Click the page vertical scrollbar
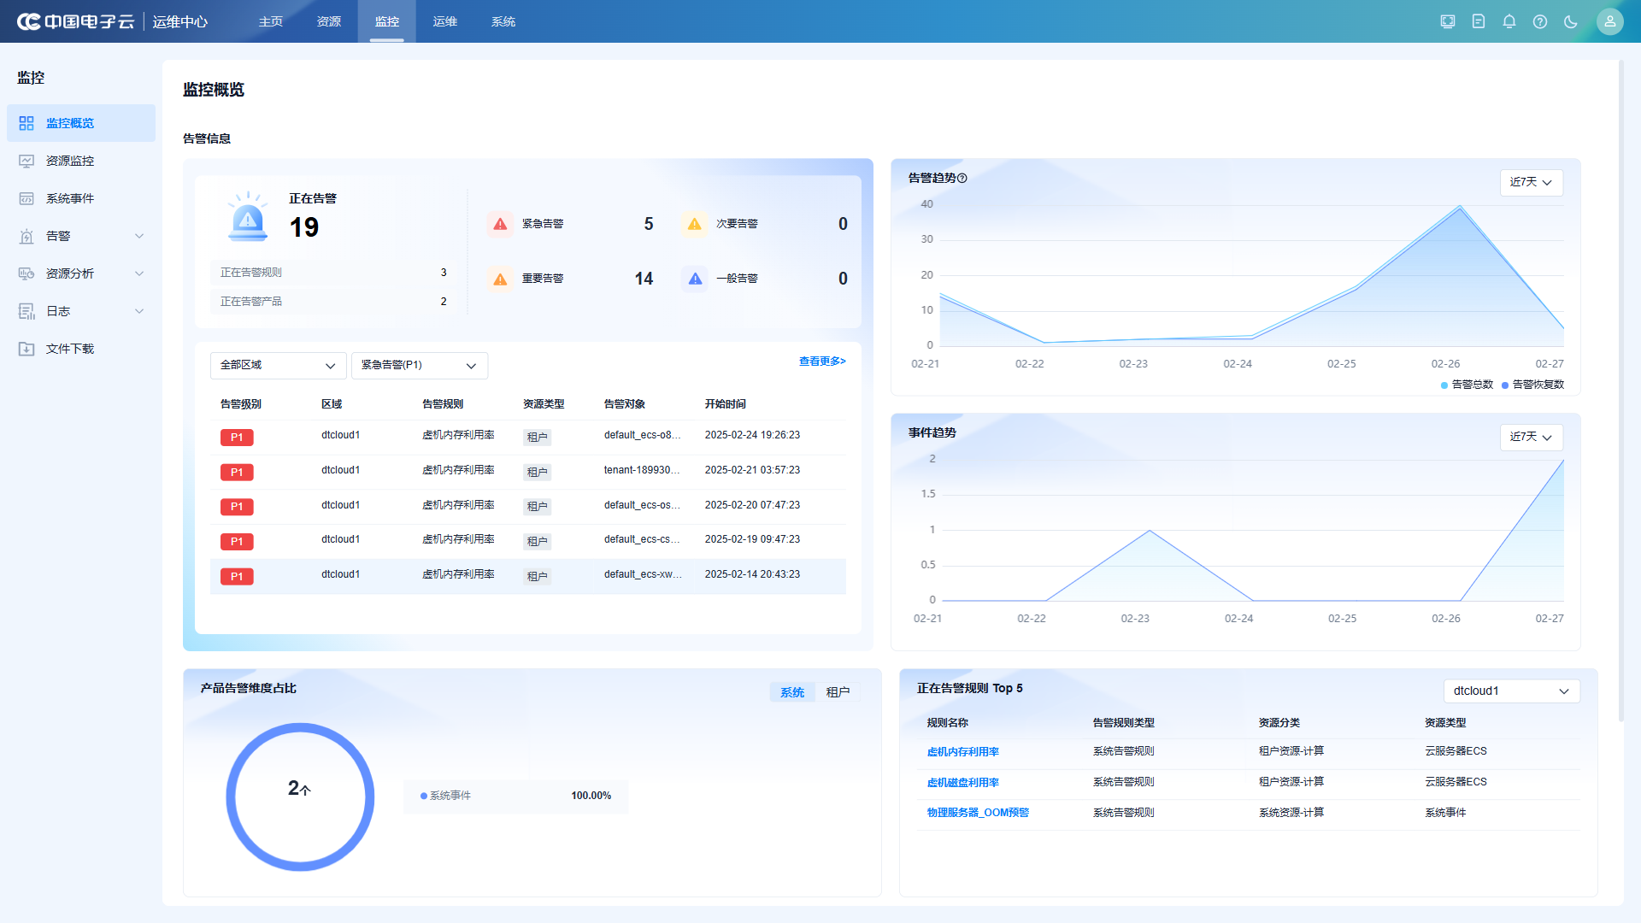Viewport: 1641px width, 923px height. (x=1620, y=391)
